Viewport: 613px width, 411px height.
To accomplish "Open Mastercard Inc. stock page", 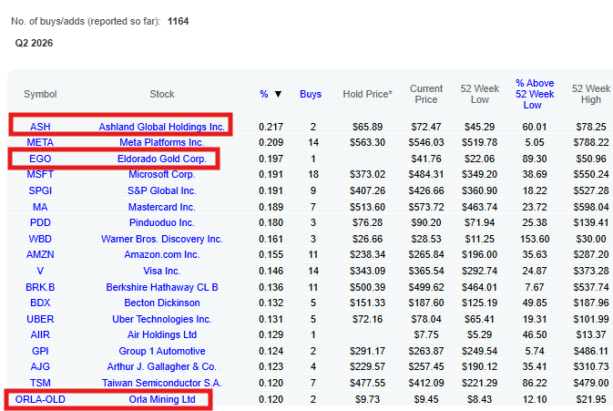I will pyautogui.click(x=162, y=207).
